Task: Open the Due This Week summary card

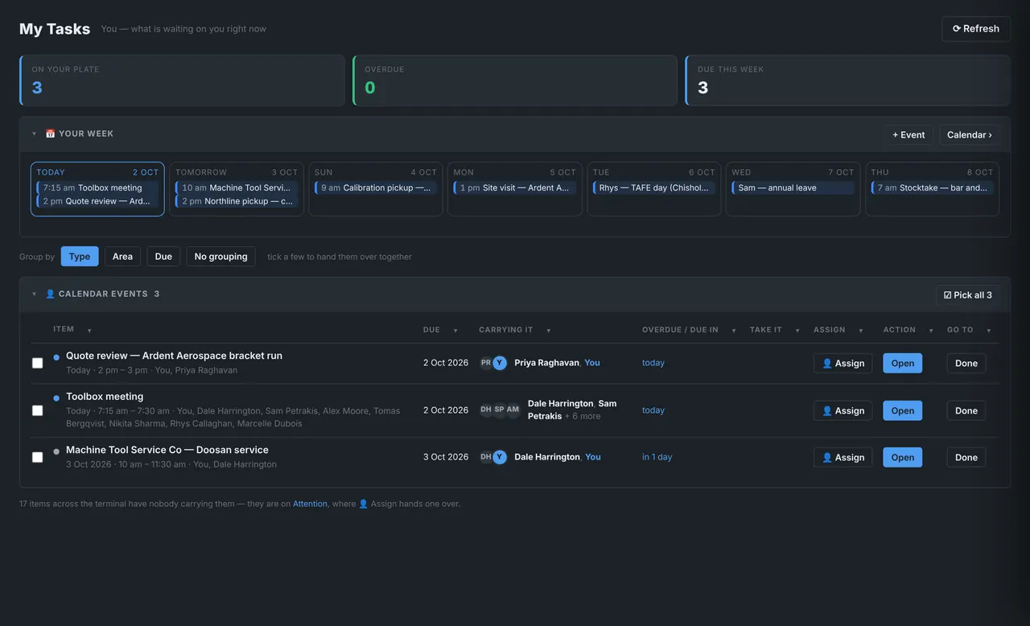Action: click(x=847, y=80)
